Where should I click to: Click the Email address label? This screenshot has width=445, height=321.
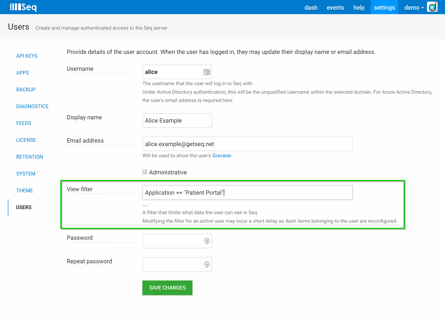(85, 140)
